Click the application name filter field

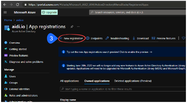123,89
